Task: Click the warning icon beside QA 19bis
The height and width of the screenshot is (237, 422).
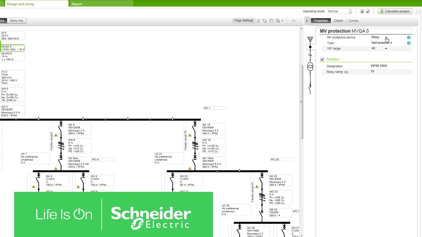Action: click(190, 168)
